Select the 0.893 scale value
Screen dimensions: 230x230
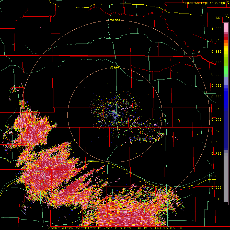click(x=216, y=51)
